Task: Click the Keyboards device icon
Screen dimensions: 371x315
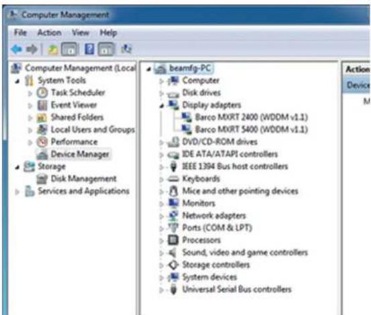Action: click(x=173, y=179)
